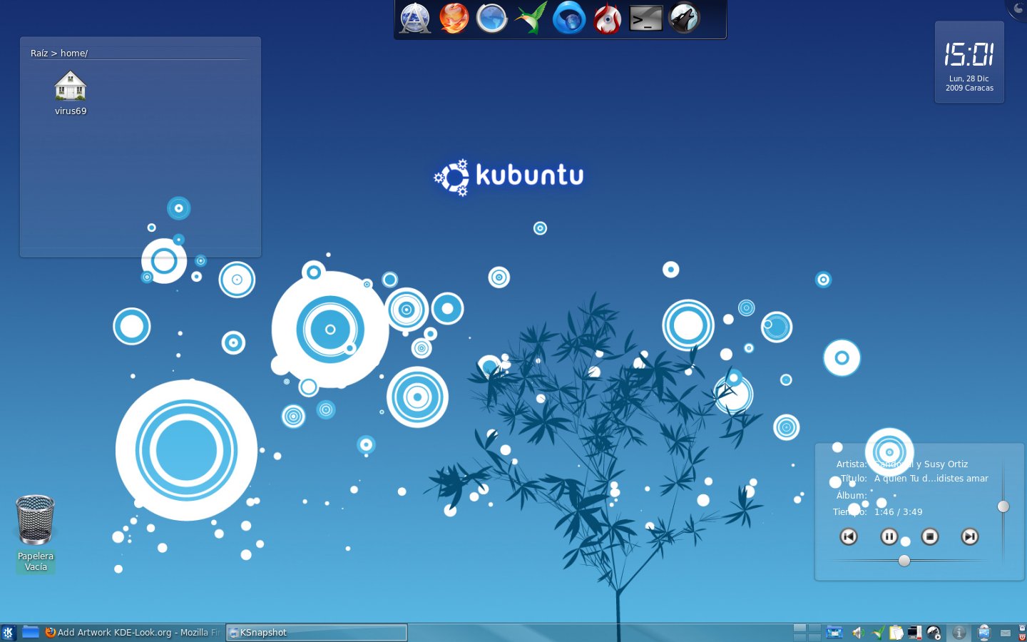Open the info notifications tray icon
Viewport: 1027px width, 642px height.
(959, 633)
